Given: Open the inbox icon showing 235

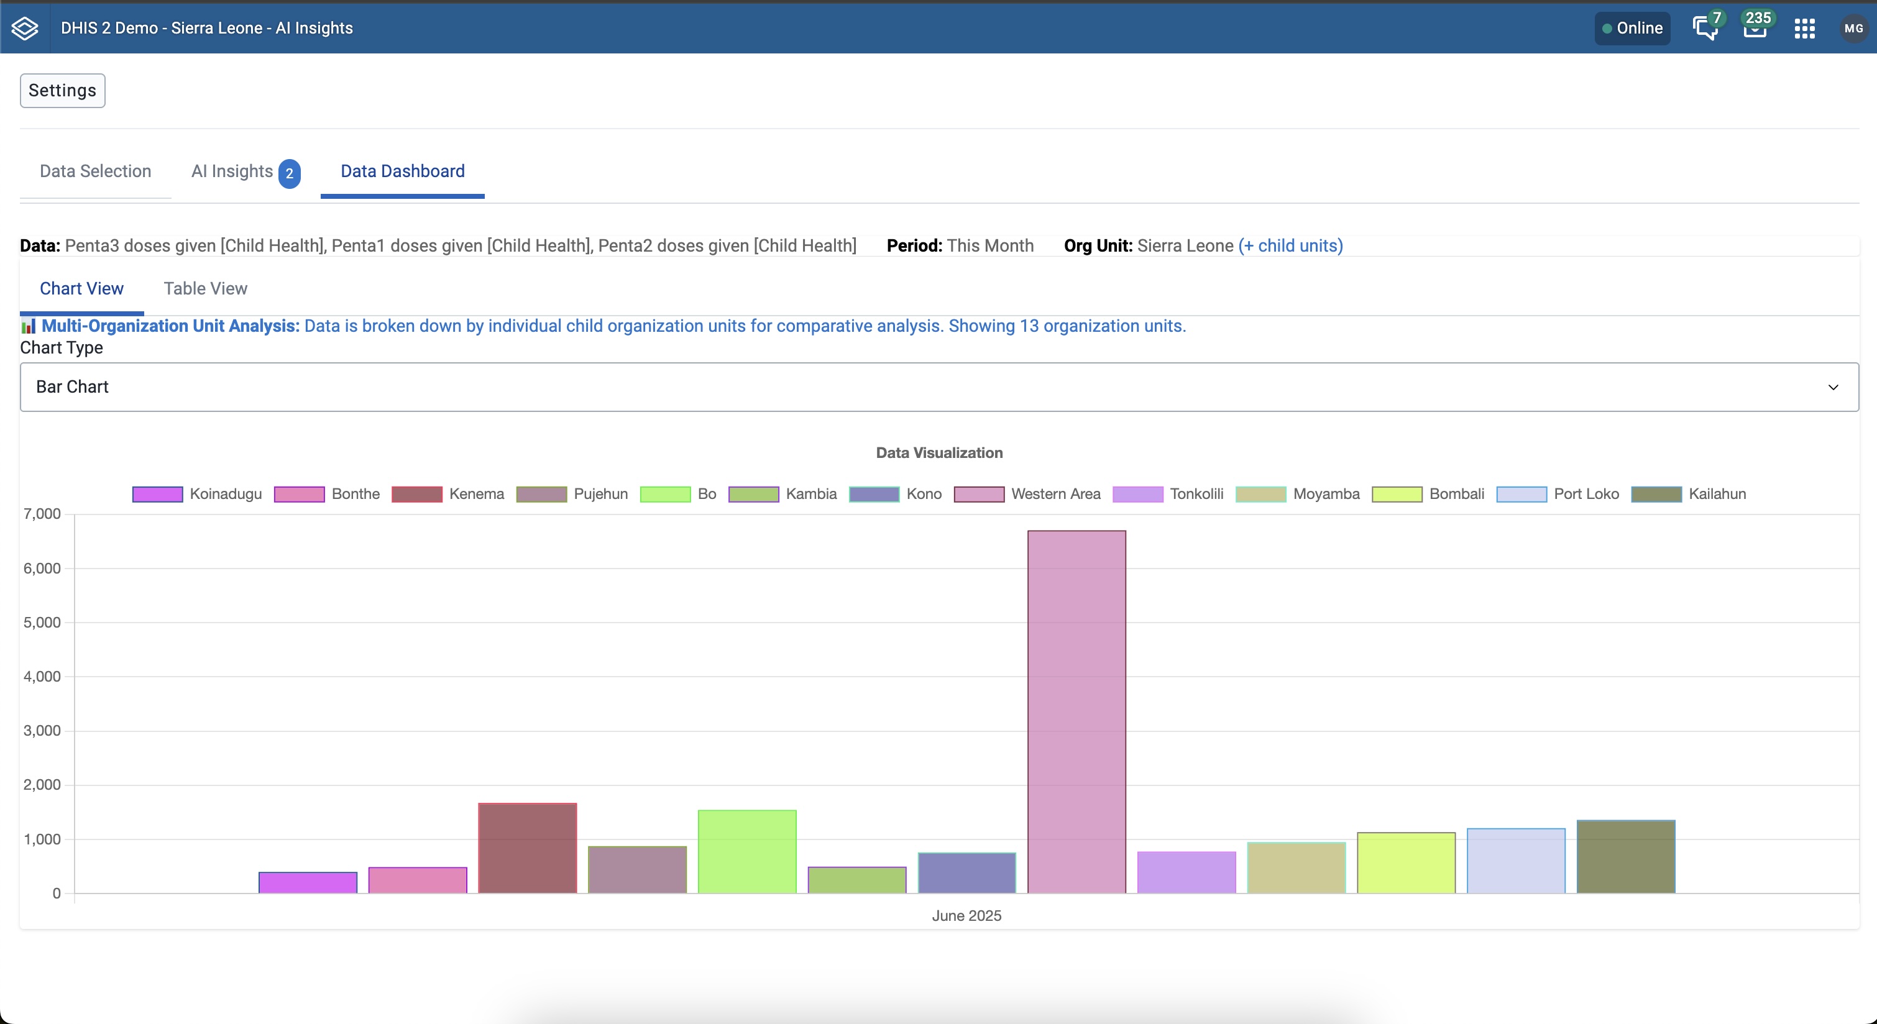Looking at the screenshot, I should tap(1755, 29).
